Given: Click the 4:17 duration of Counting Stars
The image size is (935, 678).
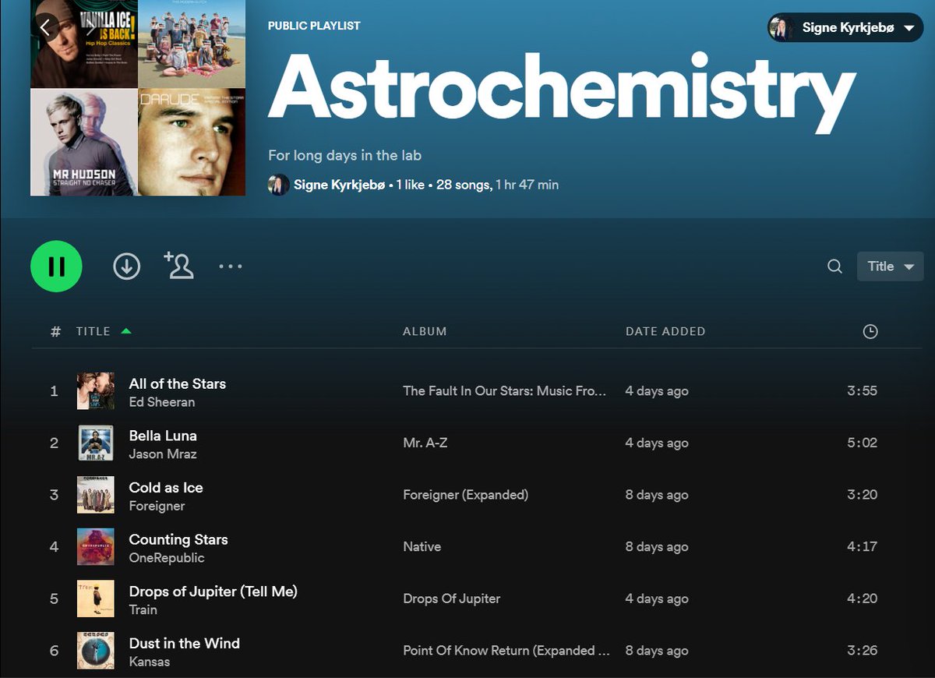Looking at the screenshot, I should [863, 547].
